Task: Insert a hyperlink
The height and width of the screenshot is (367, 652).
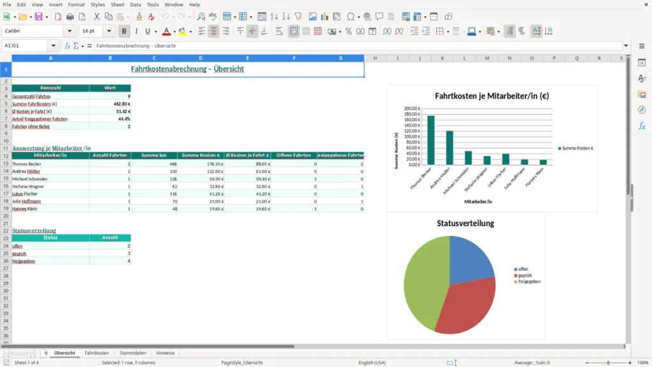Action: pos(367,17)
